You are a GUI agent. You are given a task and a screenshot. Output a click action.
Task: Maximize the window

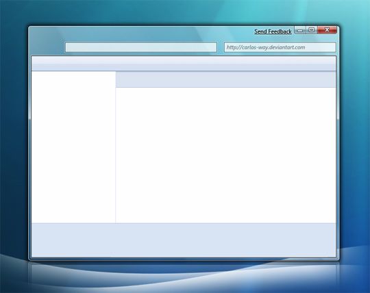coord(312,30)
